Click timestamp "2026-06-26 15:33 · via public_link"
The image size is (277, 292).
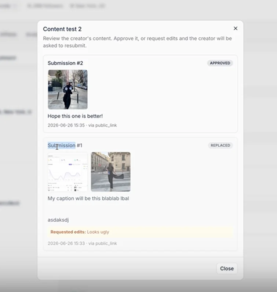pos(82,243)
